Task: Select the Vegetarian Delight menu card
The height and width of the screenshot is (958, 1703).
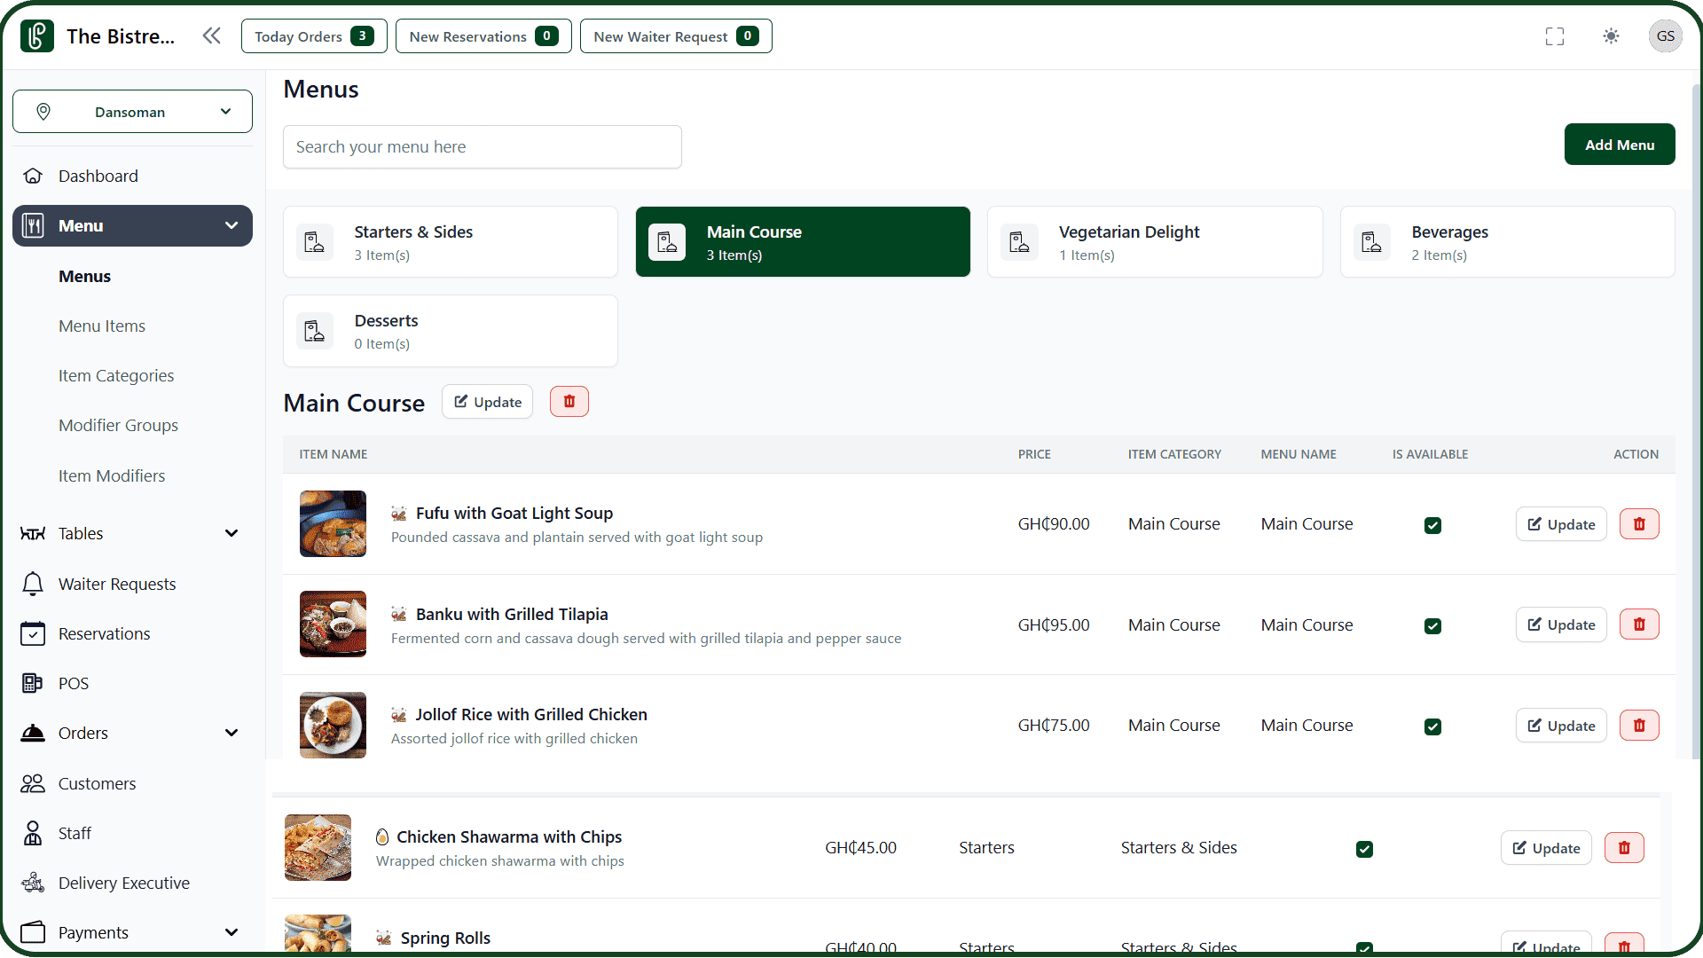Action: pyautogui.click(x=1154, y=242)
